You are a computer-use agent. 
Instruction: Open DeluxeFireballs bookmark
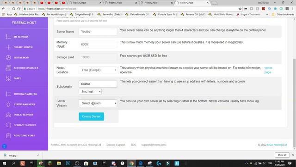(x=138, y=14)
